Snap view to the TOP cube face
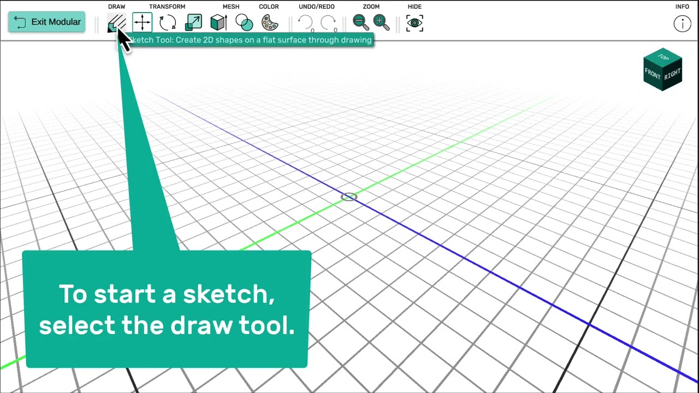 663,57
